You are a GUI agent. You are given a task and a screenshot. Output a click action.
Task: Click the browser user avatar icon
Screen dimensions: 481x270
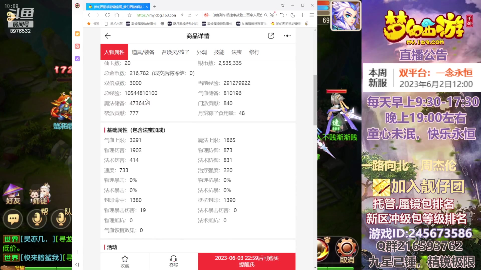pos(77,5)
